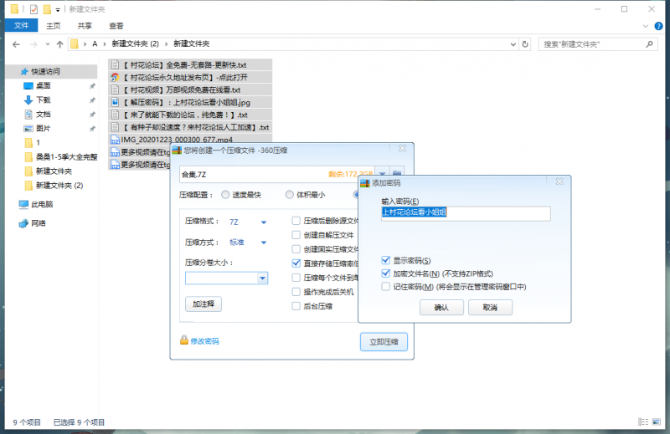Select 速度最快 compression option

[225, 195]
